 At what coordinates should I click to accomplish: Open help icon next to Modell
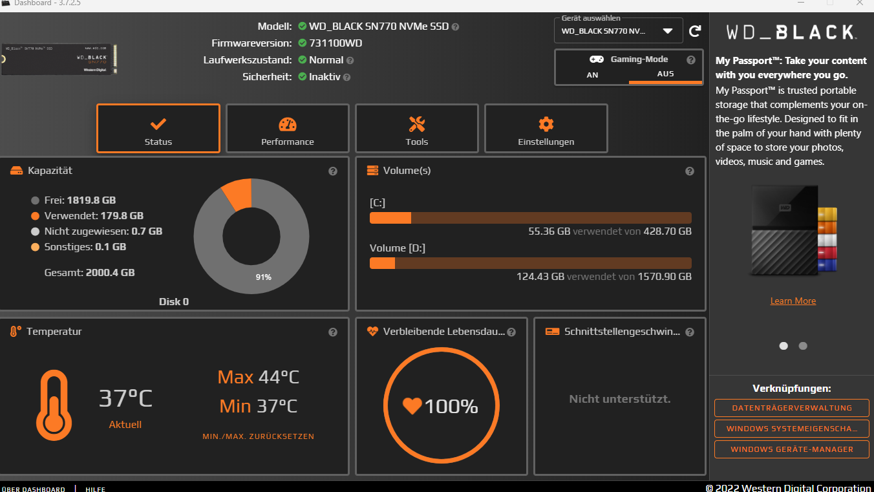[x=455, y=27]
